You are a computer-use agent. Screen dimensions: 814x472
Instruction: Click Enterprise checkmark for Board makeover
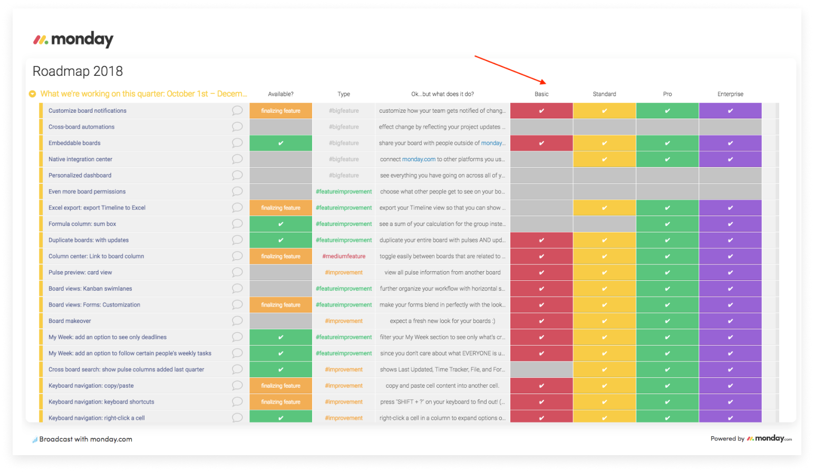[730, 321]
